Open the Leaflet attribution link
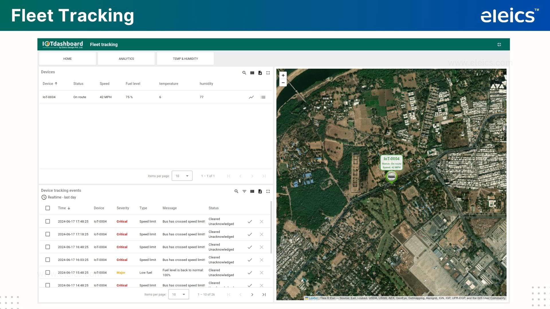This screenshot has height=309, width=550. coord(313,298)
